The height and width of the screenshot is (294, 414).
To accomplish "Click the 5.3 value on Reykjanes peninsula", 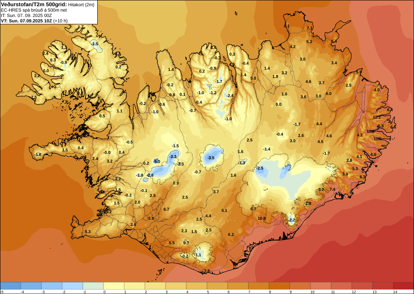I will (88, 232).
